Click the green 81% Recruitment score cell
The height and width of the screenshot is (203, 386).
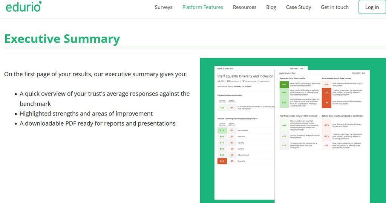tap(222, 130)
